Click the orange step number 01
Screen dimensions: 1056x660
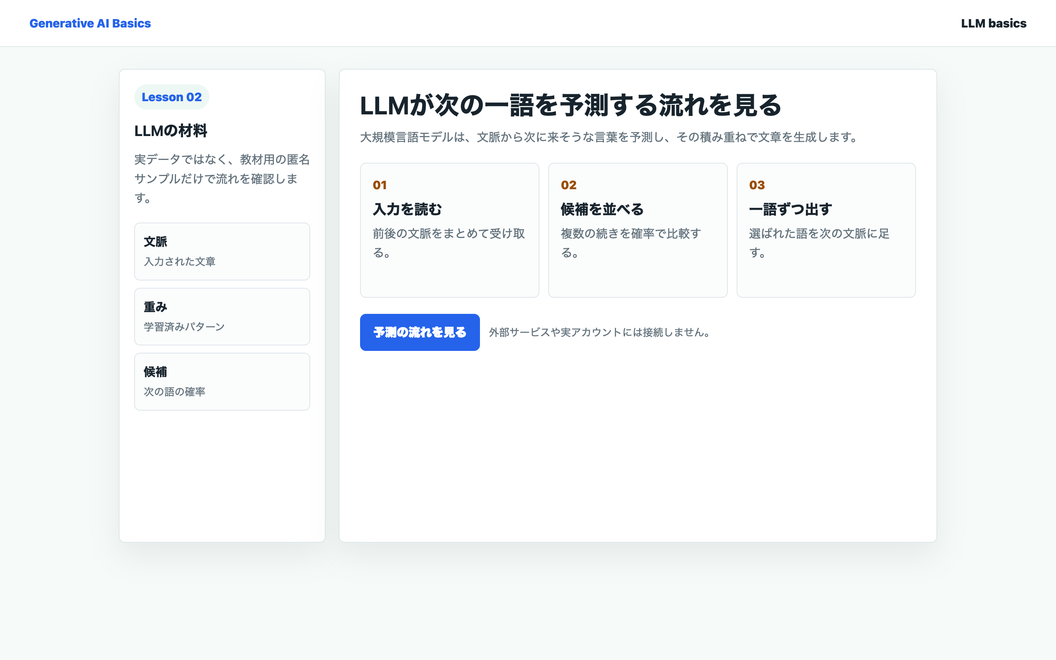click(x=379, y=185)
